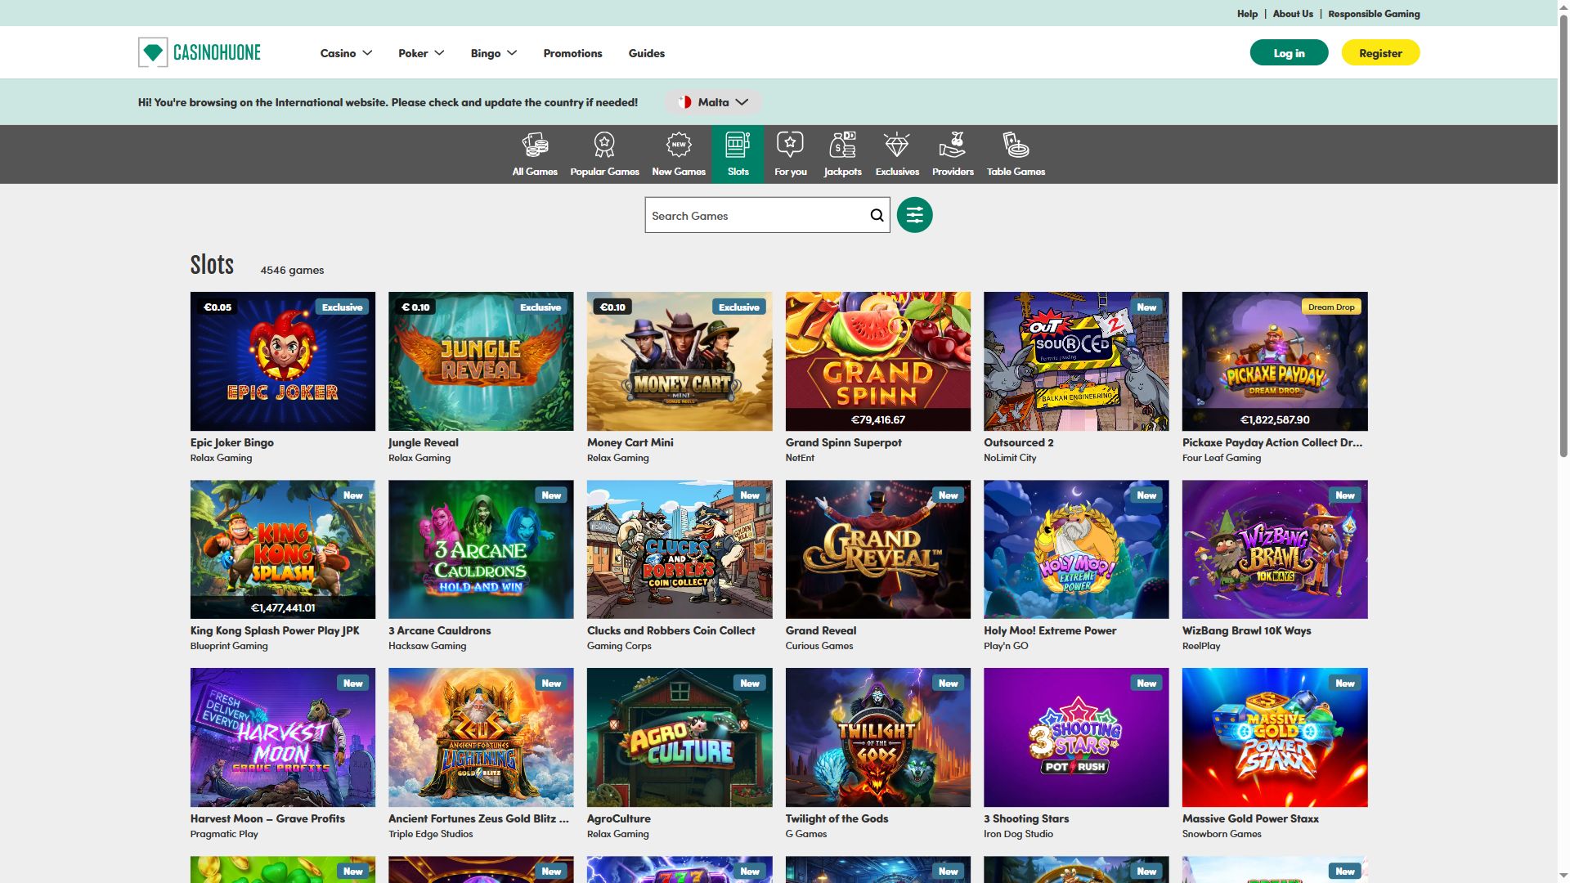The image size is (1570, 883).
Task: Open the About Us link
Action: tap(1293, 14)
